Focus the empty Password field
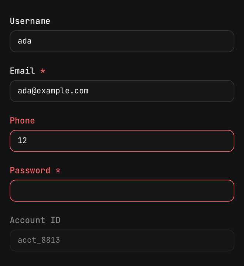Viewport: 244px width, 266px height. coord(122,191)
